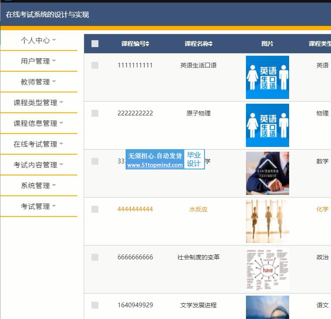This screenshot has height=319, width=331.
Task: Click the course name 原子物理
Action: pos(198,113)
